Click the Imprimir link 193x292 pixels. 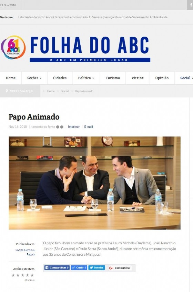(74, 127)
